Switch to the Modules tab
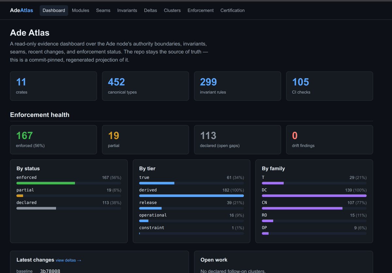Screen dimensions: 392x273 pos(80,10)
